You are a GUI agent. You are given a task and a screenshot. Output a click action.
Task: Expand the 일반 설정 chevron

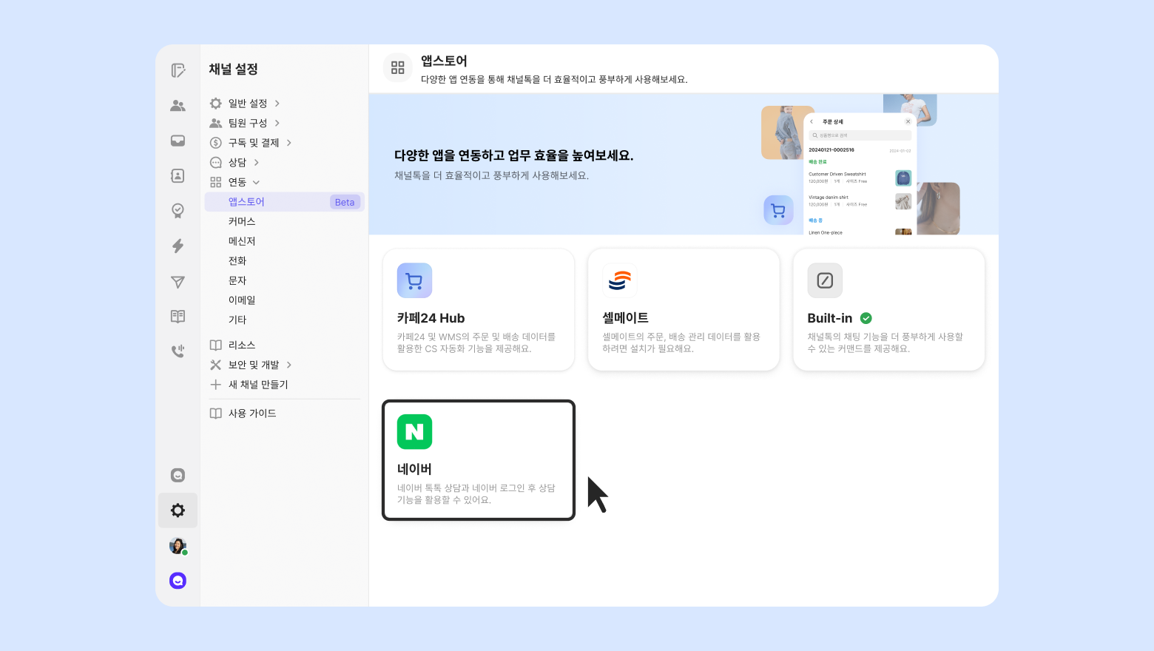[277, 104]
